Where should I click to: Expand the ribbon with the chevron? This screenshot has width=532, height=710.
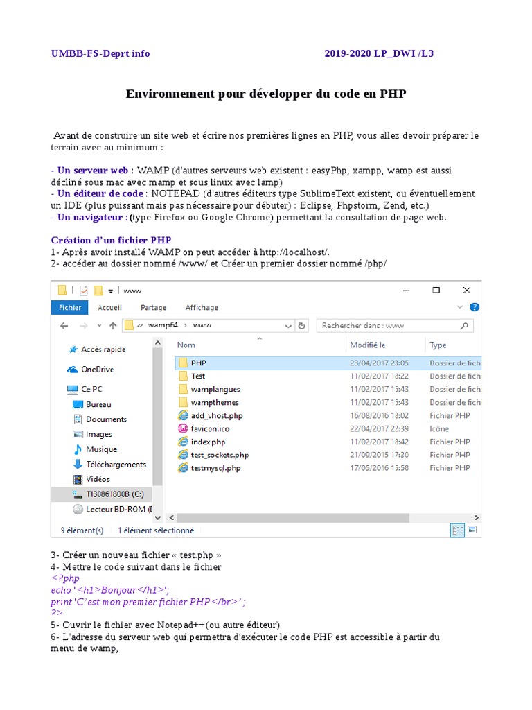coord(460,307)
